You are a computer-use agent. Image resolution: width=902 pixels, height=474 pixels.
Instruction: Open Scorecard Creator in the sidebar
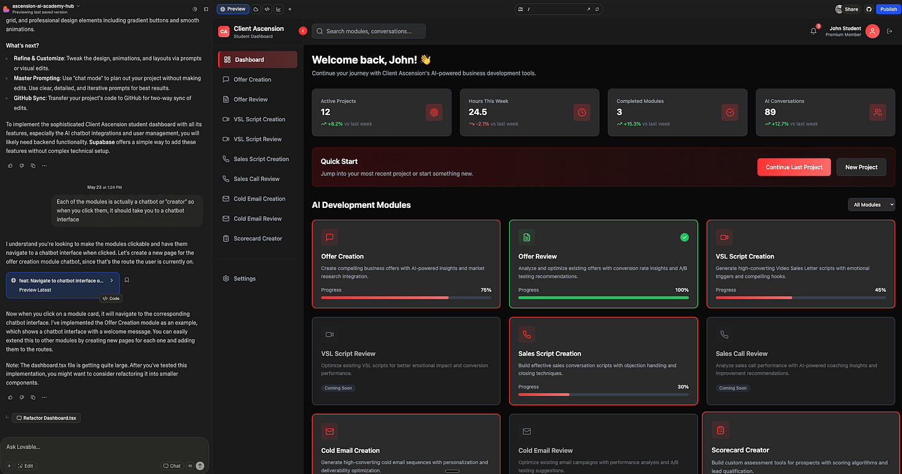(258, 238)
